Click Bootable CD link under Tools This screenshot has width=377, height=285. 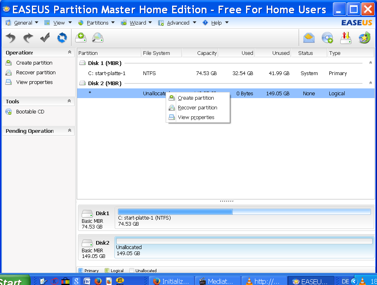[30, 112]
